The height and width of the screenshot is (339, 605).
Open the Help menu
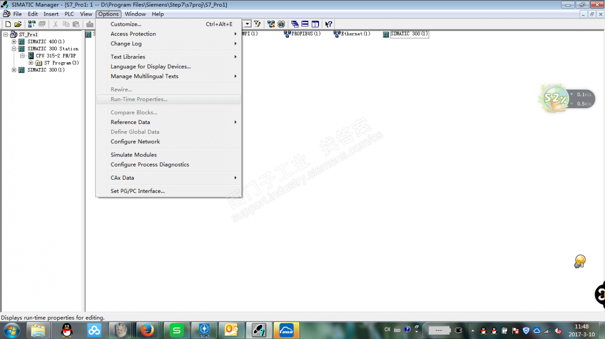[158, 14]
